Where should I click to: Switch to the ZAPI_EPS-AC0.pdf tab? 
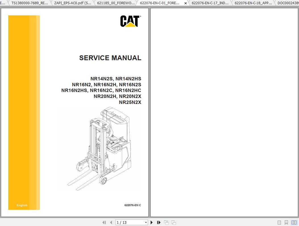(72, 3)
